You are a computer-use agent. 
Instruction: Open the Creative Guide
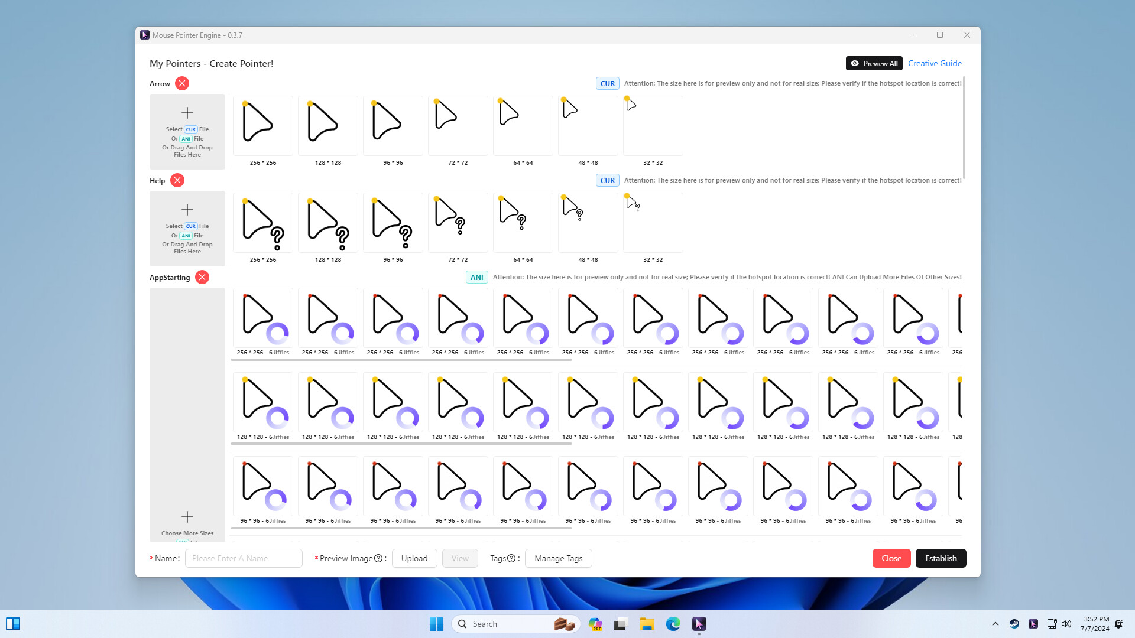pyautogui.click(x=935, y=63)
